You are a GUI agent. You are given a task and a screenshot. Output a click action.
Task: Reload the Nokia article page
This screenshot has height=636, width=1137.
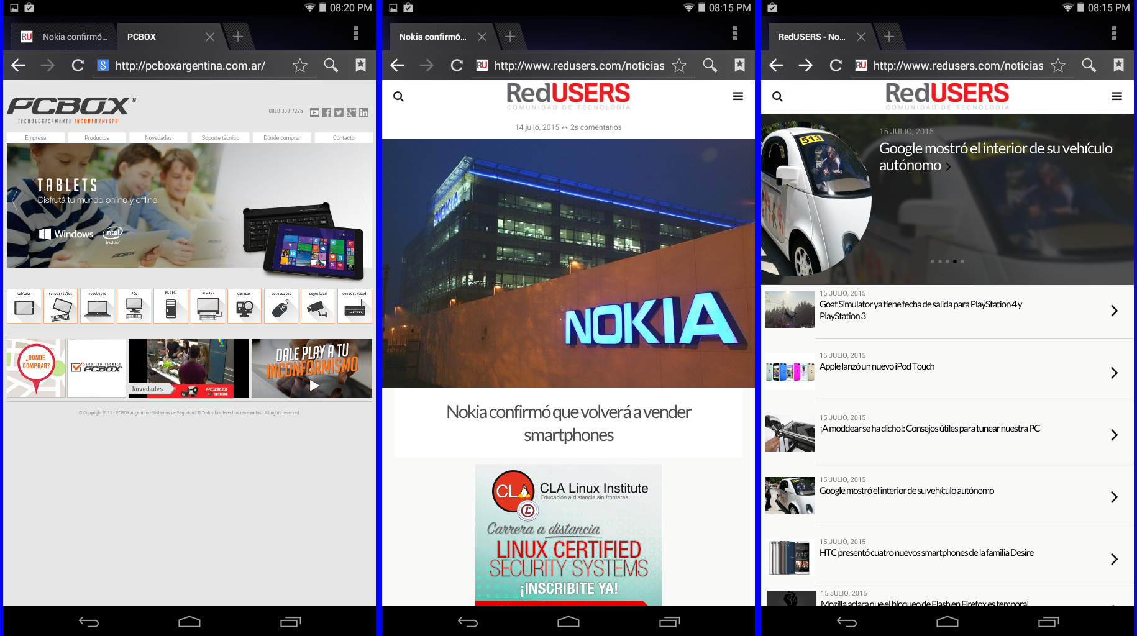tap(457, 65)
